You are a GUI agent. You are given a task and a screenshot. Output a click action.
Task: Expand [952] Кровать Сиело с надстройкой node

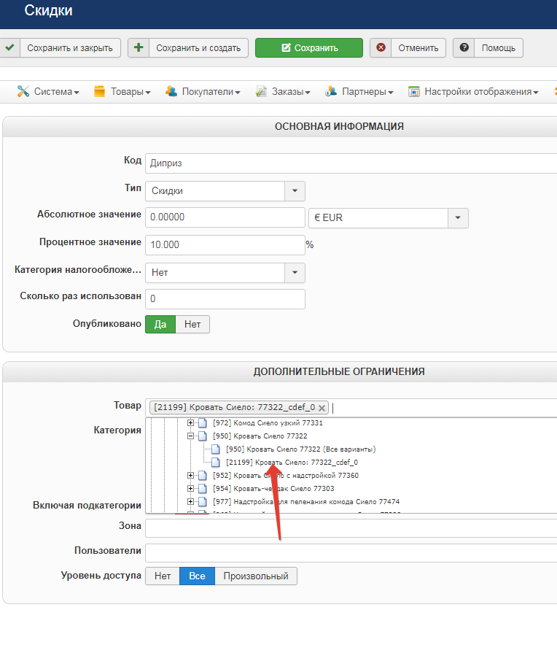(191, 475)
